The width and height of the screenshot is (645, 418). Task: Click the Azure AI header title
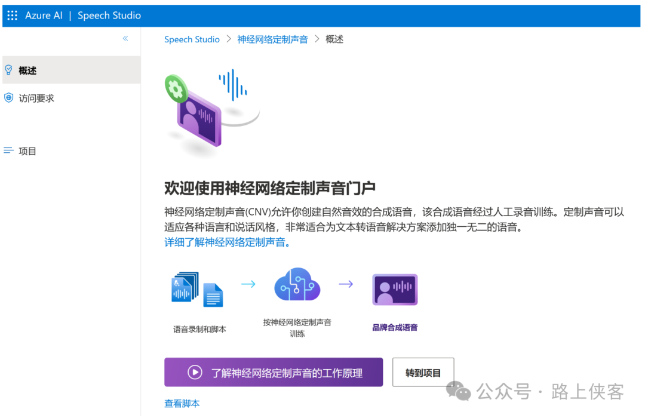coord(44,16)
